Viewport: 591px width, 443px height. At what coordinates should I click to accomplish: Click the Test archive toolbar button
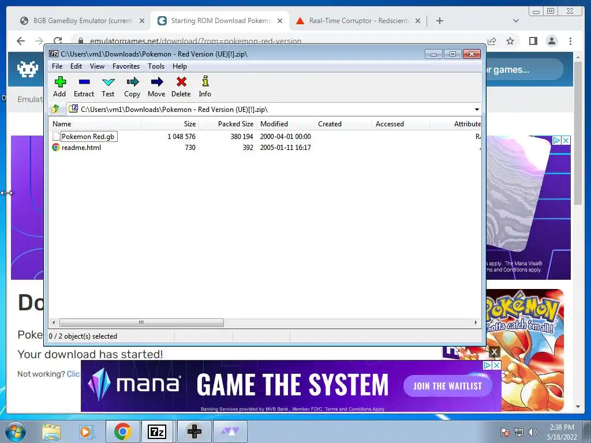[108, 87]
